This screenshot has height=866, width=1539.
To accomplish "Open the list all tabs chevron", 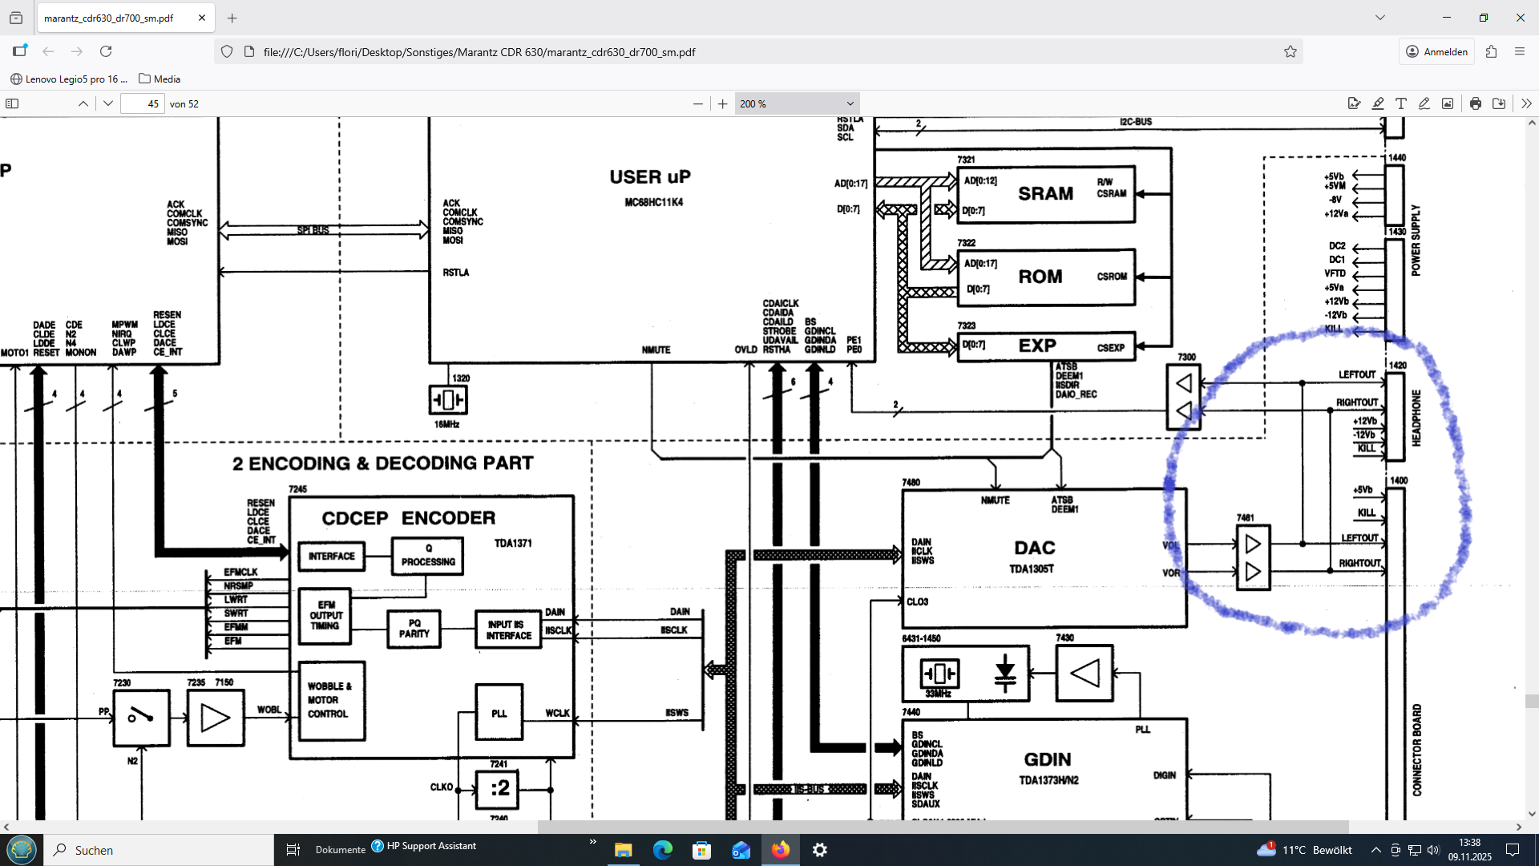I will (1380, 18).
